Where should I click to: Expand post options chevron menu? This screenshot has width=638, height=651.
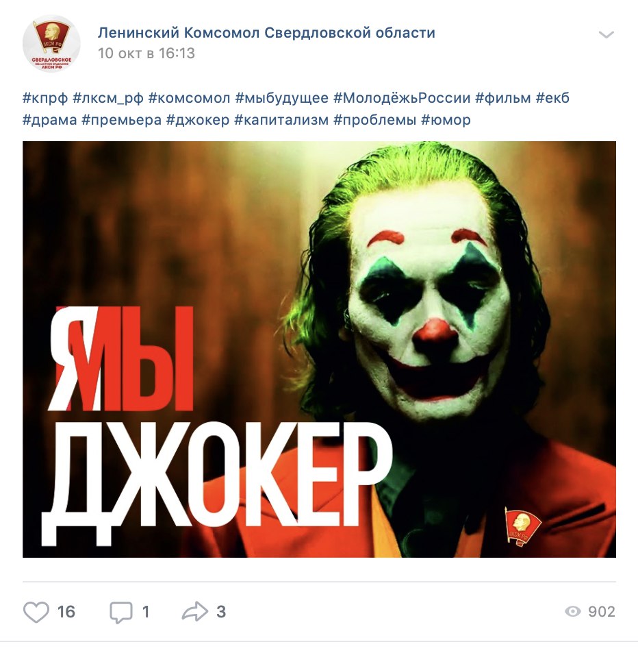(607, 34)
